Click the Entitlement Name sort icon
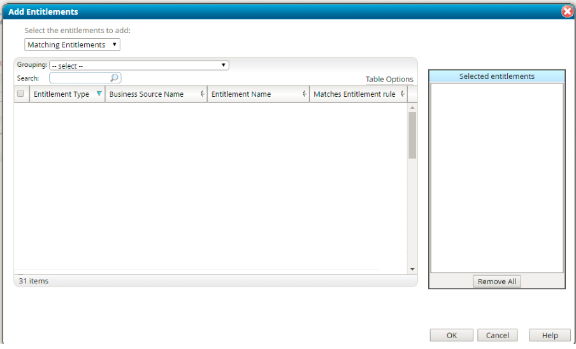 point(305,94)
